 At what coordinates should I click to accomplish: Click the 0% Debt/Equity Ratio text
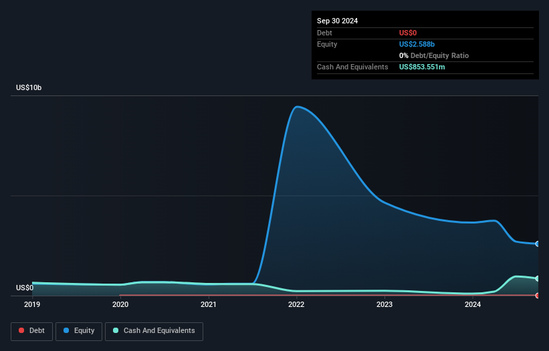[x=434, y=55]
